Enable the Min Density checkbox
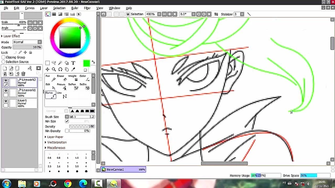 (67, 131)
